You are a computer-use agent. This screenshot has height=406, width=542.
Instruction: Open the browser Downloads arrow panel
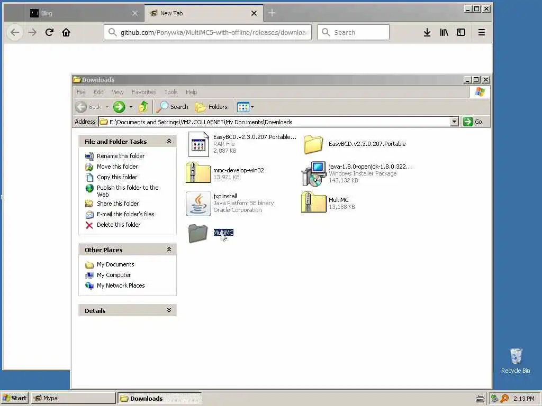(427, 32)
